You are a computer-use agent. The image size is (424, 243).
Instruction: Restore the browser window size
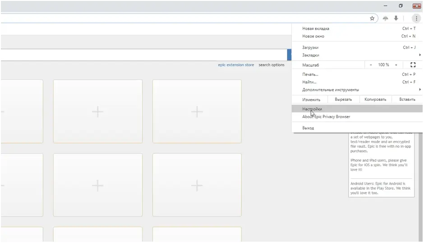401,6
